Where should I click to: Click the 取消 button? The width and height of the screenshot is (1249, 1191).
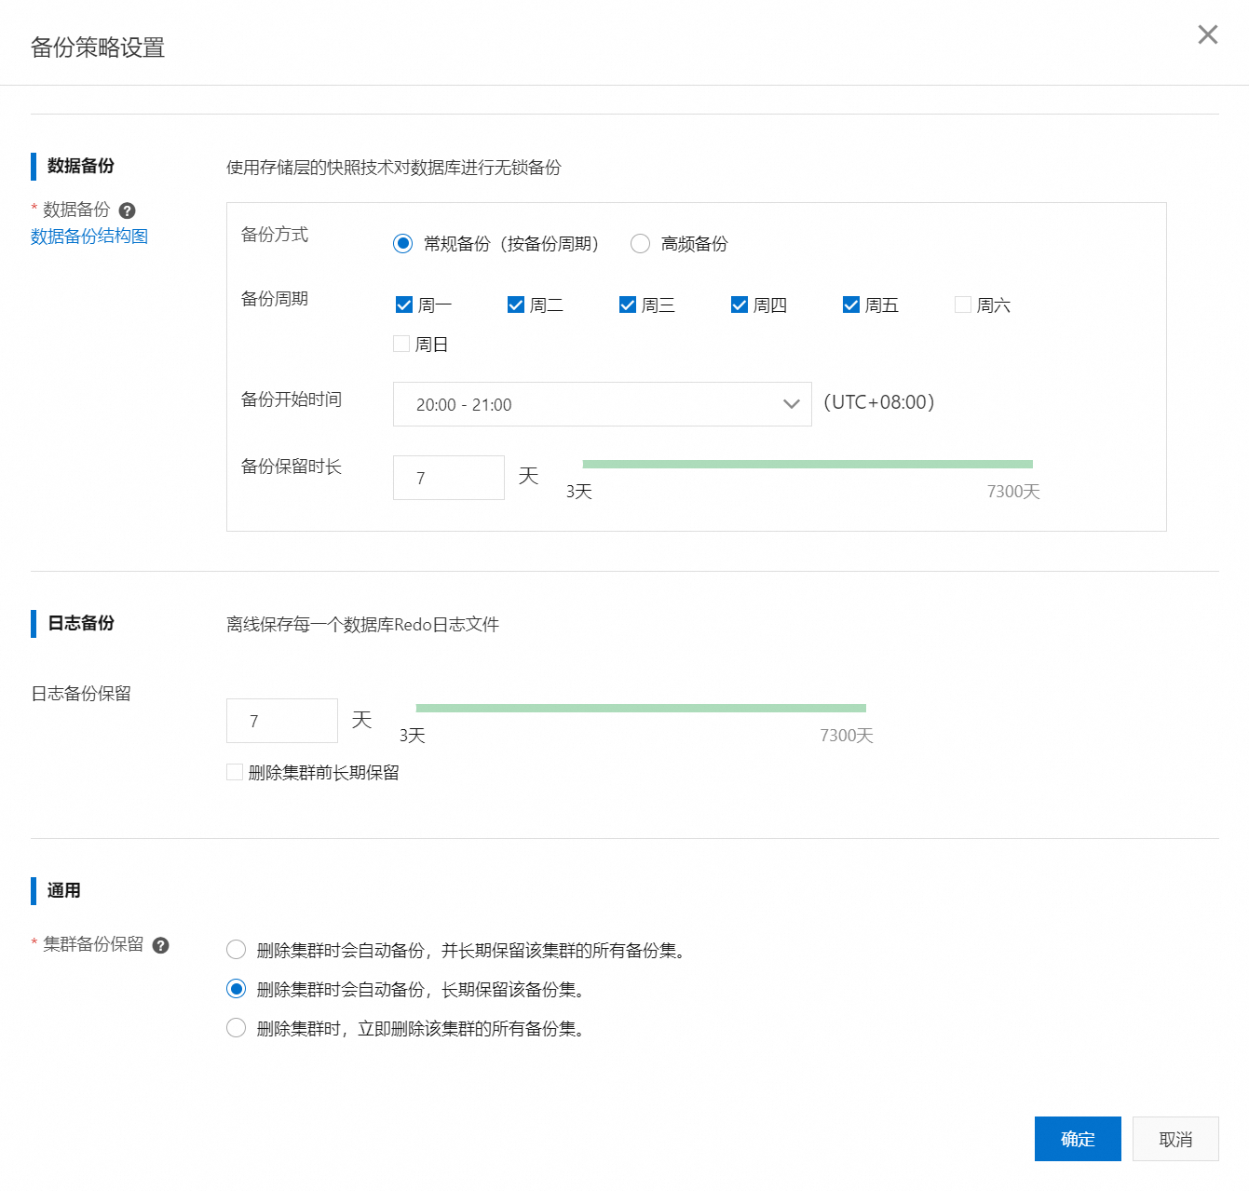pos(1175,1139)
